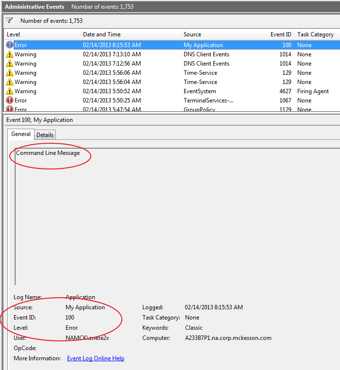Click the Source value My Application in details
The width and height of the screenshot is (340, 370).
click(85, 307)
